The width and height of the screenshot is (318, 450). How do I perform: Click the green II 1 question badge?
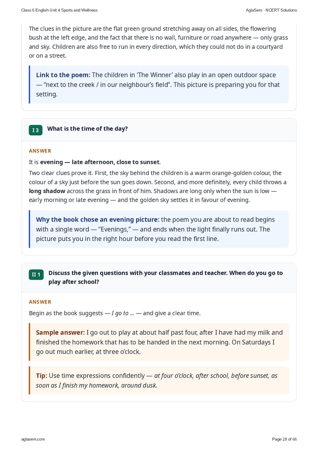(x=36, y=274)
